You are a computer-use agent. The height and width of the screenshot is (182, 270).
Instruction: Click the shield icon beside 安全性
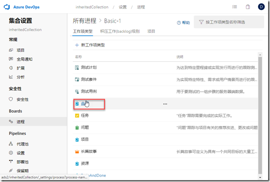11,99
